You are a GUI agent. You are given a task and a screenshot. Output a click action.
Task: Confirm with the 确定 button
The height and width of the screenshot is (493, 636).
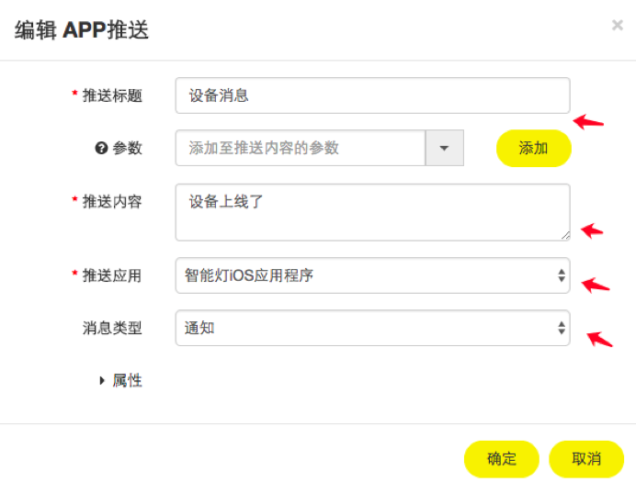coord(501,459)
